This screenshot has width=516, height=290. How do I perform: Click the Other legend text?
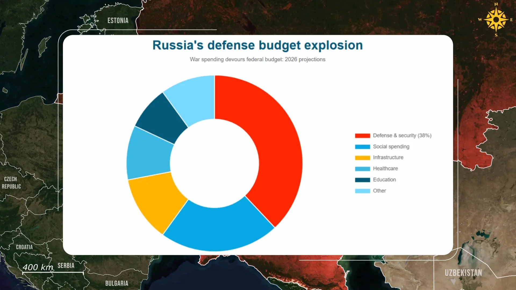click(x=379, y=191)
